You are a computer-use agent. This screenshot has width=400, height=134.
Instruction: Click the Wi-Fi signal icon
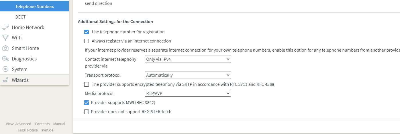coord(5,38)
